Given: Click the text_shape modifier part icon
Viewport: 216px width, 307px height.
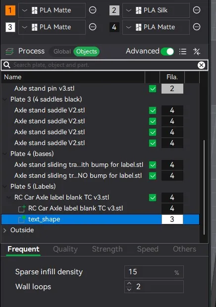Looking at the screenshot, I should click(x=22, y=219).
